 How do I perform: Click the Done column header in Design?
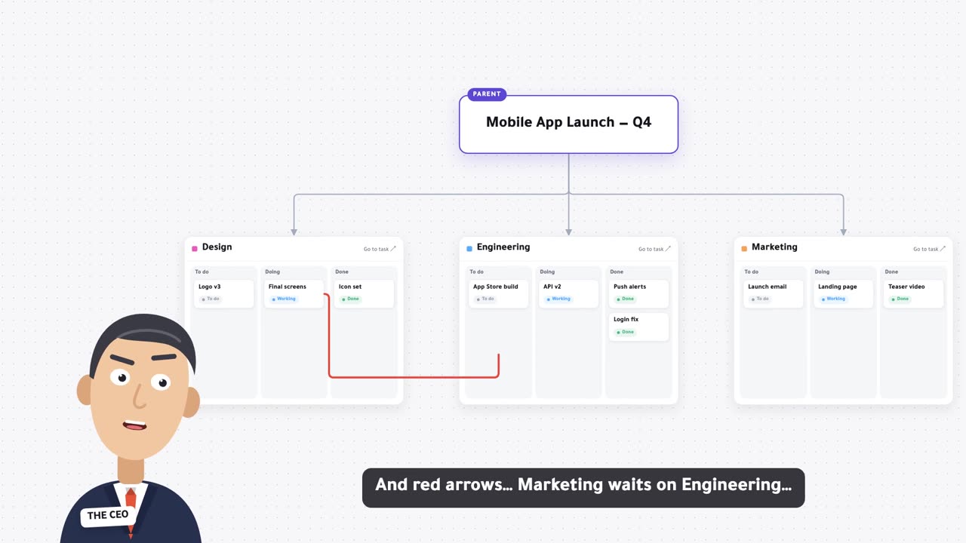coord(342,272)
